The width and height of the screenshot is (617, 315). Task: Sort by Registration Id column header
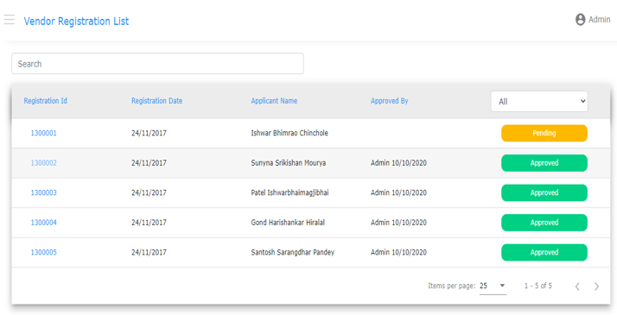pyautogui.click(x=45, y=101)
